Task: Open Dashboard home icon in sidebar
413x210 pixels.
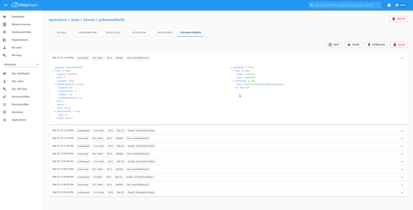Action: tap(4, 17)
